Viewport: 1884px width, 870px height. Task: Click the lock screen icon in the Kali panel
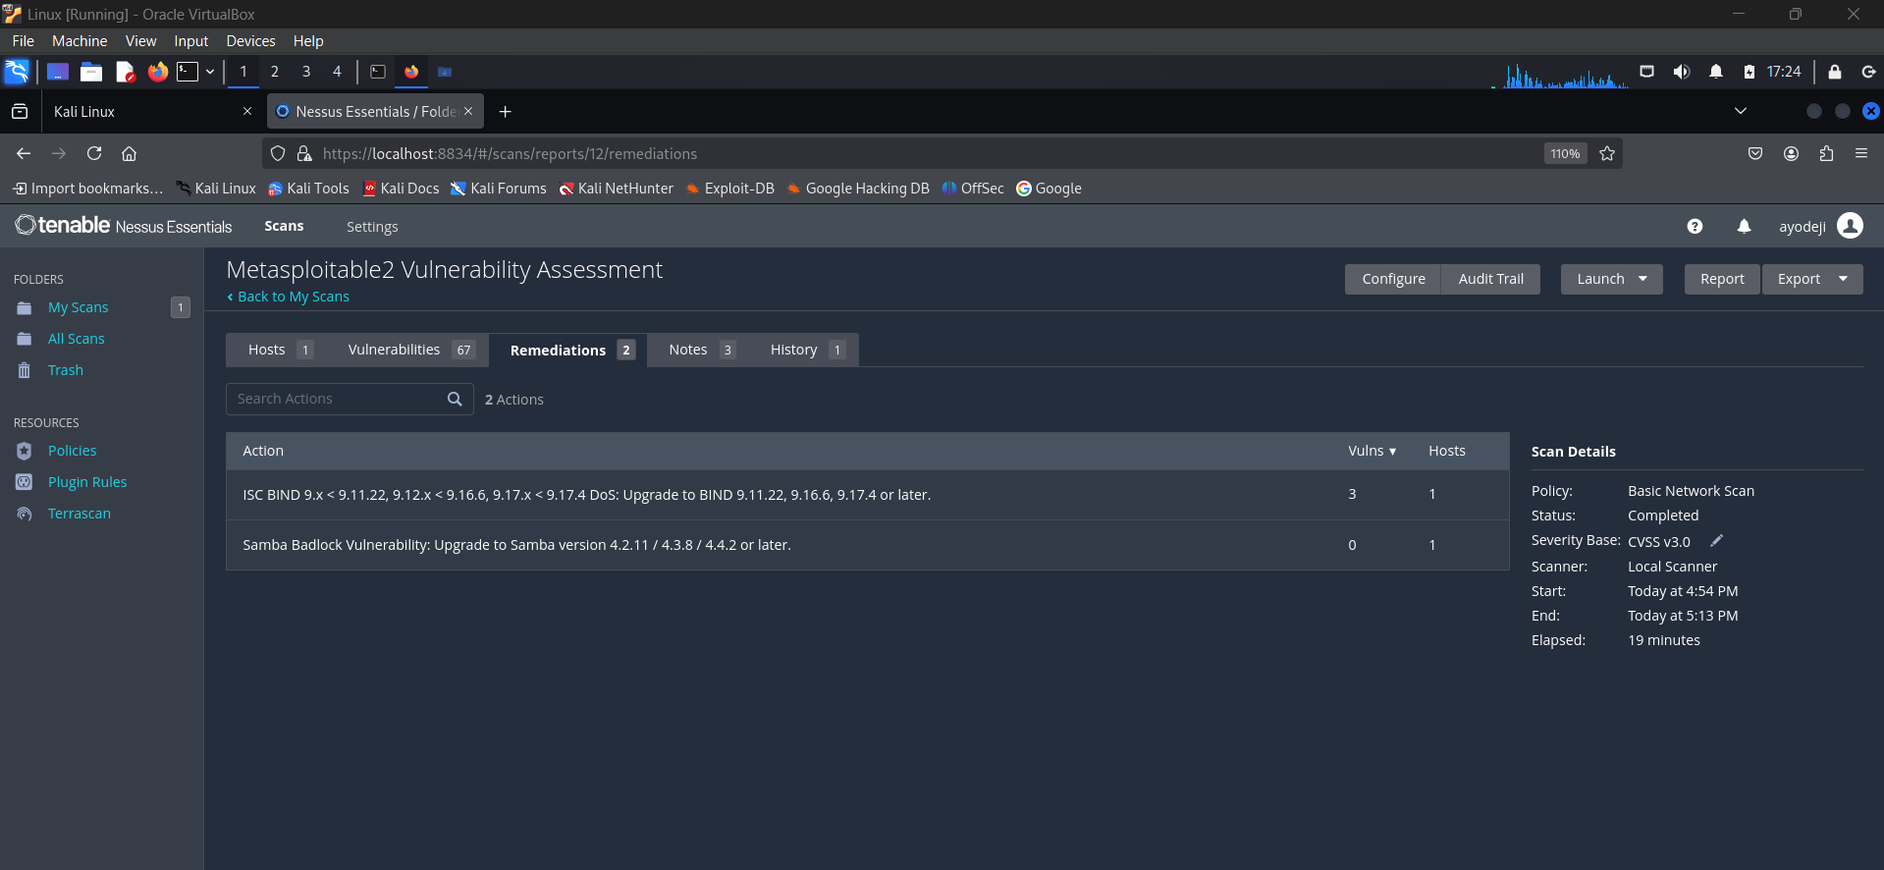coord(1834,72)
